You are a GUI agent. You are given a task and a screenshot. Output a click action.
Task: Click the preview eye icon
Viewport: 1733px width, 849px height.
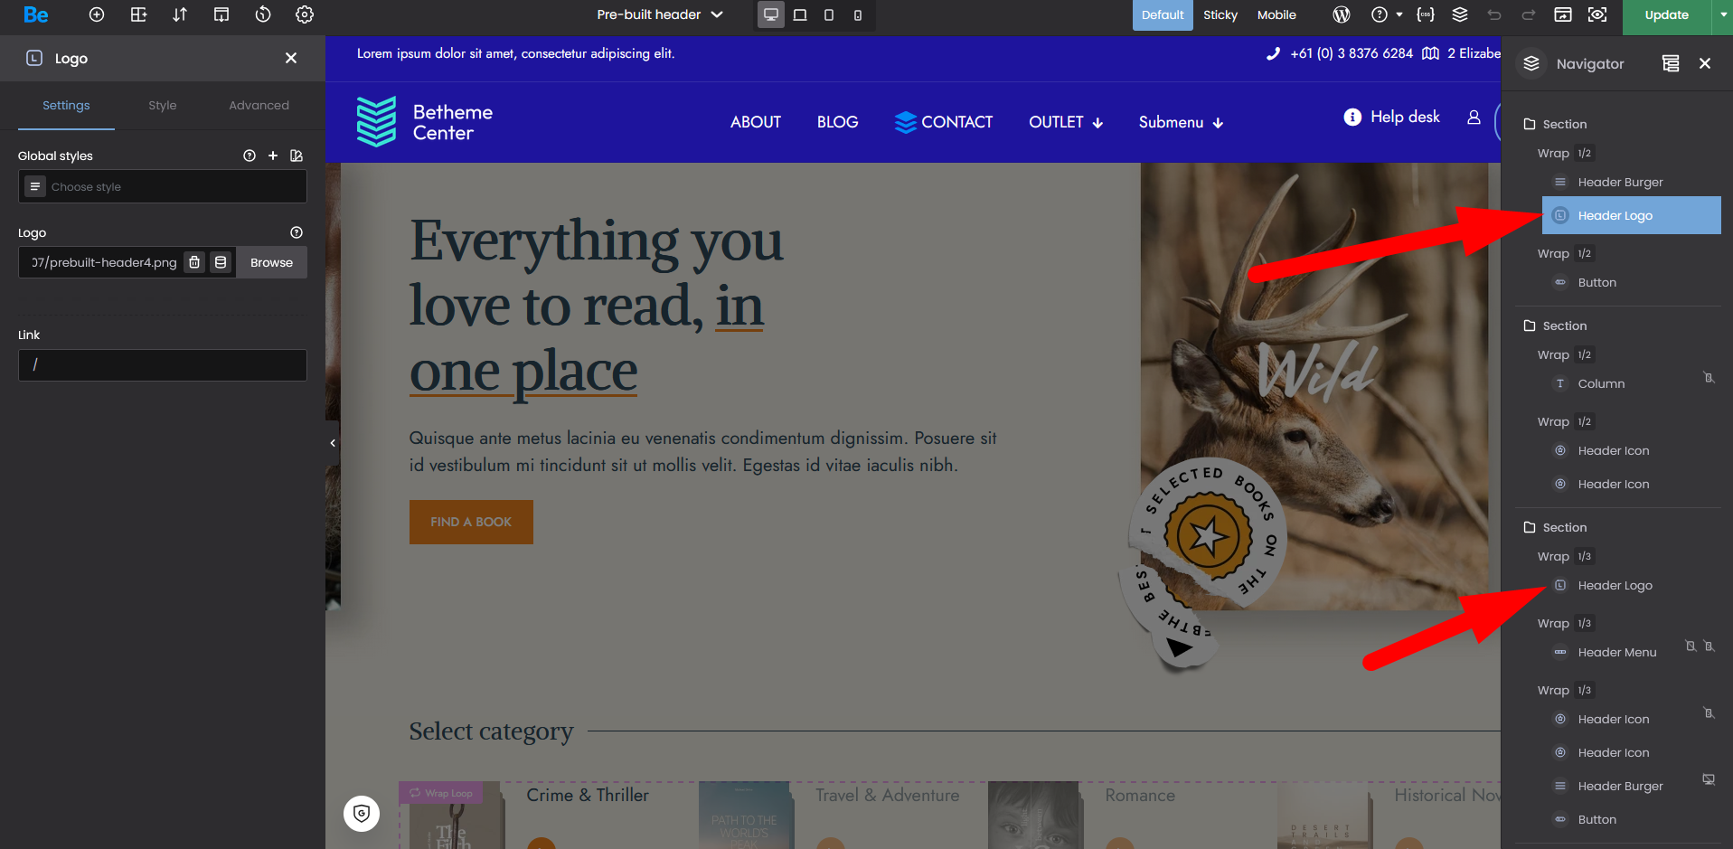[1597, 14]
